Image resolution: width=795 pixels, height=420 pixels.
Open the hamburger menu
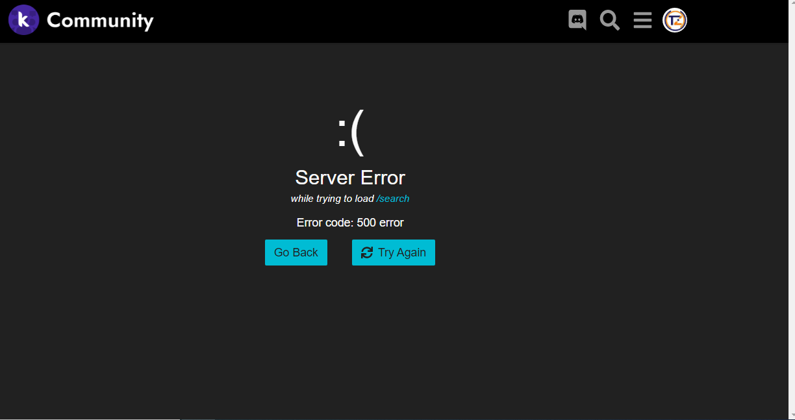pyautogui.click(x=642, y=20)
